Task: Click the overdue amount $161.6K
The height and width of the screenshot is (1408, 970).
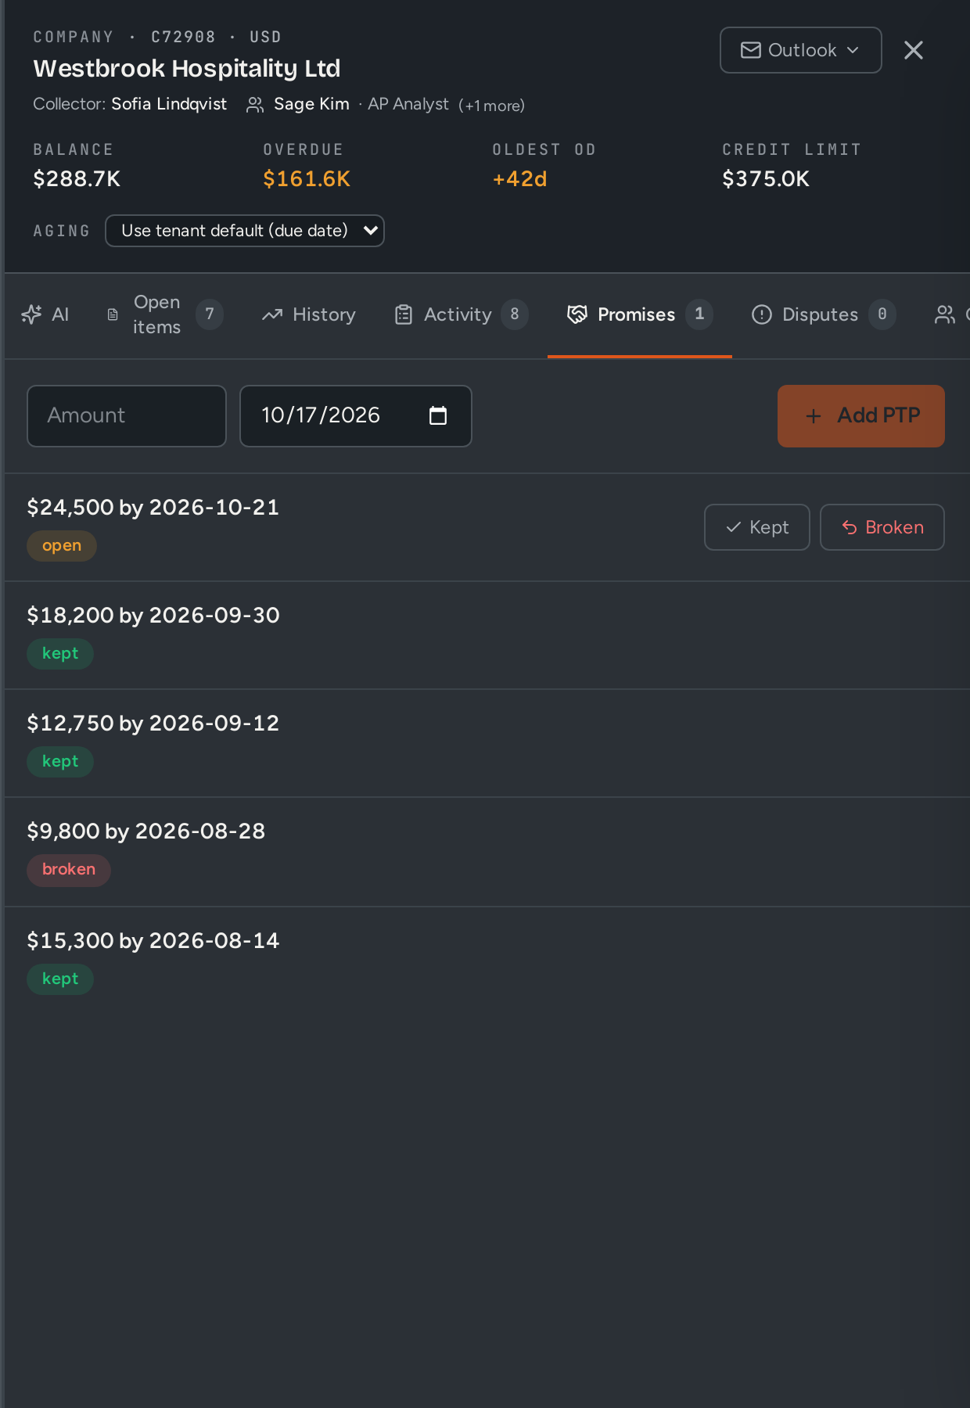Action: [x=307, y=179]
